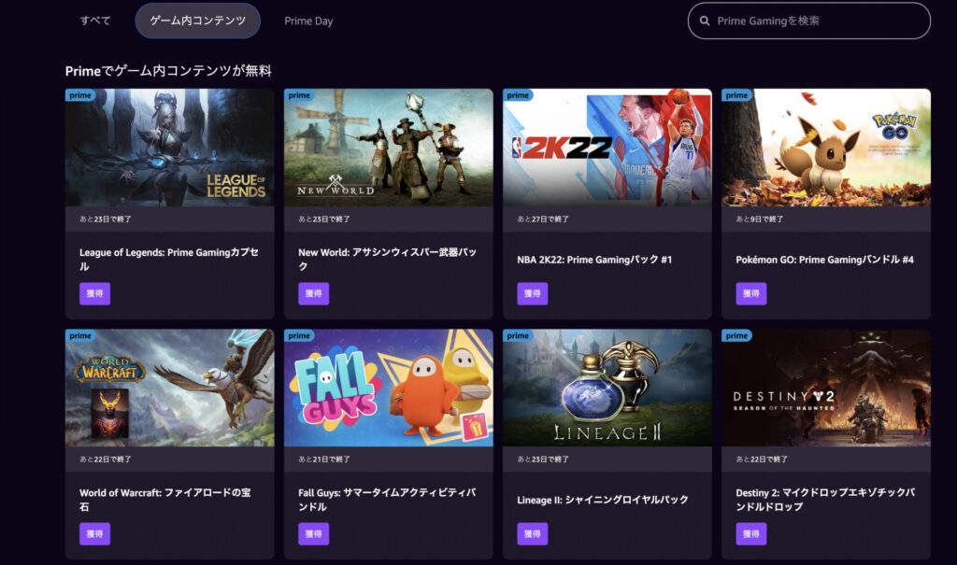Claim League of Legends Prime Gaming capsule

(x=94, y=293)
